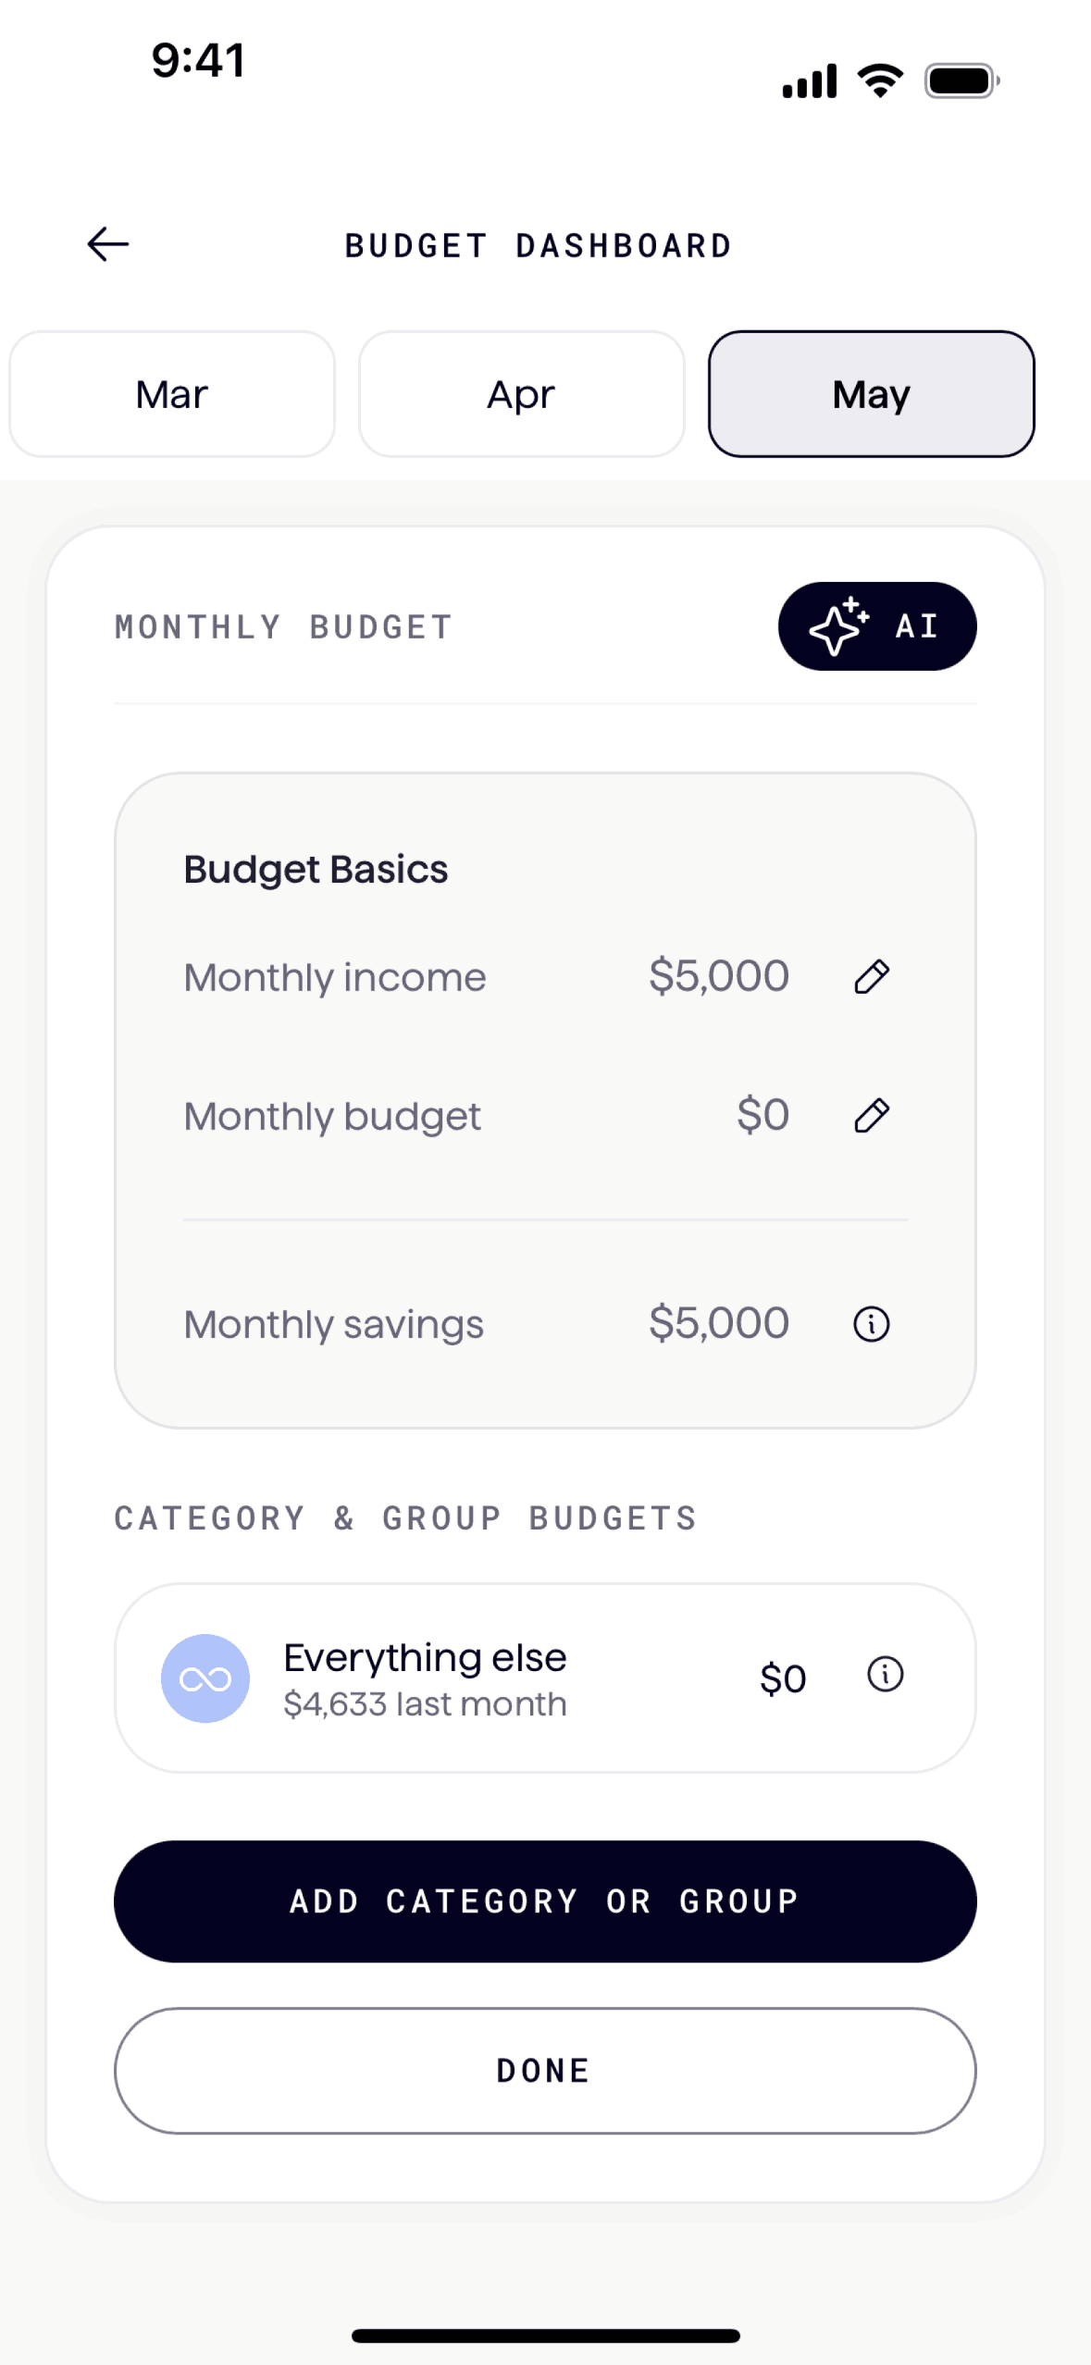
Task: Tap the $5,000 monthly savings value
Action: point(718,1323)
